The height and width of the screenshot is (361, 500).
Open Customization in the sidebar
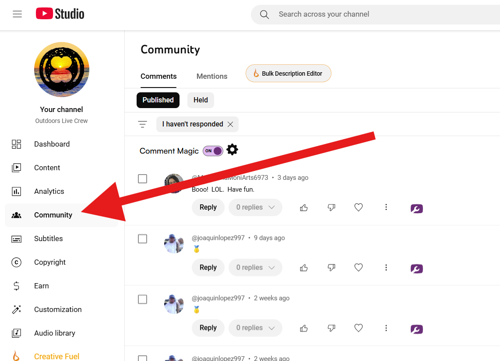tap(62, 309)
